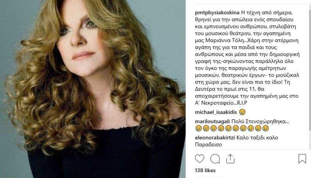Click the 'R.I.P' text ending the caption

click(242, 103)
